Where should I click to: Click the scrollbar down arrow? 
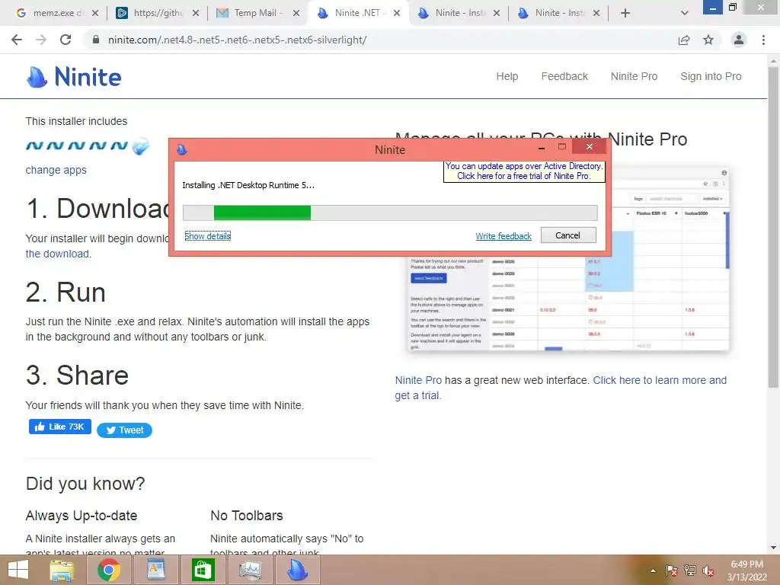[773, 548]
